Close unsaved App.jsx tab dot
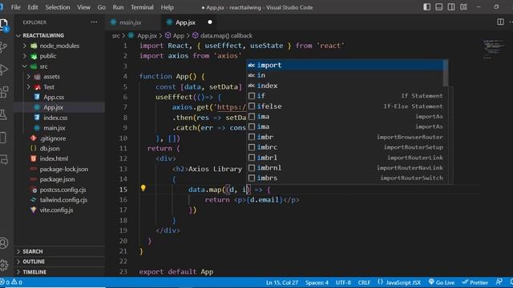The height and width of the screenshot is (288, 513). 210,22
